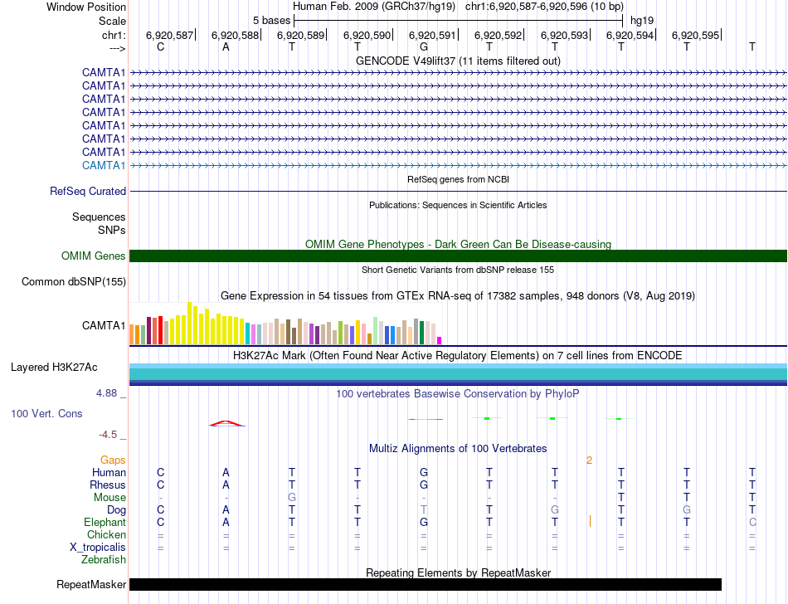Click the '5 bases' scale text
The height and width of the screenshot is (604, 788).
[x=271, y=21]
